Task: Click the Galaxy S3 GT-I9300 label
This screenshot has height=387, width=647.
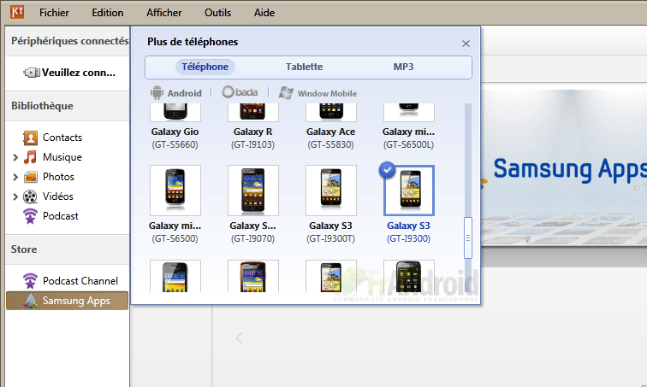Action: tap(408, 226)
